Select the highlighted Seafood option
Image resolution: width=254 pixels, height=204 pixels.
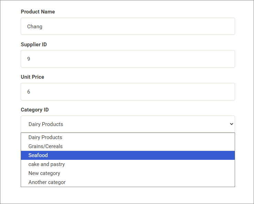pyautogui.click(x=38, y=155)
